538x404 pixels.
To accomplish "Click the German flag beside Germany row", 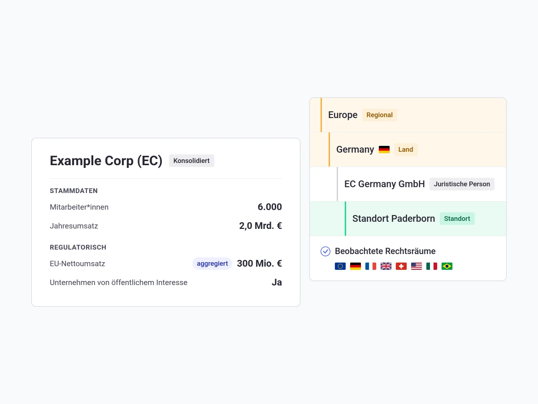I will 384,149.
